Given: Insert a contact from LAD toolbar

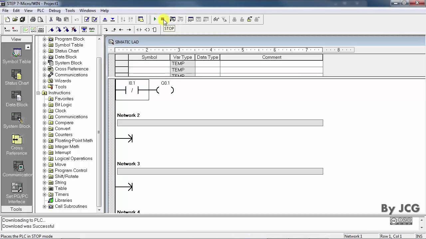Looking at the screenshot, I should [139, 30].
